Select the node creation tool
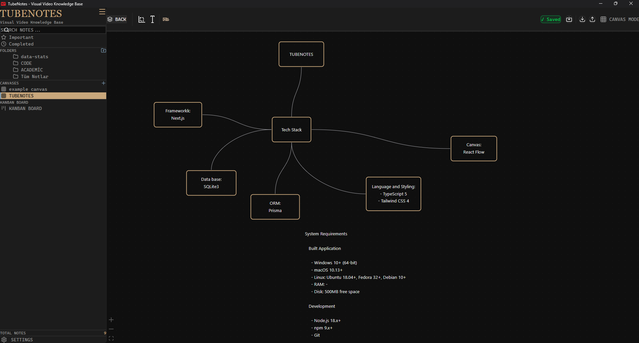This screenshot has width=639, height=343. [142, 19]
